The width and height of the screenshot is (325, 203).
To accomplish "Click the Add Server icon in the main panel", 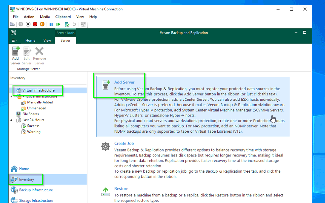I will point(106,85).
